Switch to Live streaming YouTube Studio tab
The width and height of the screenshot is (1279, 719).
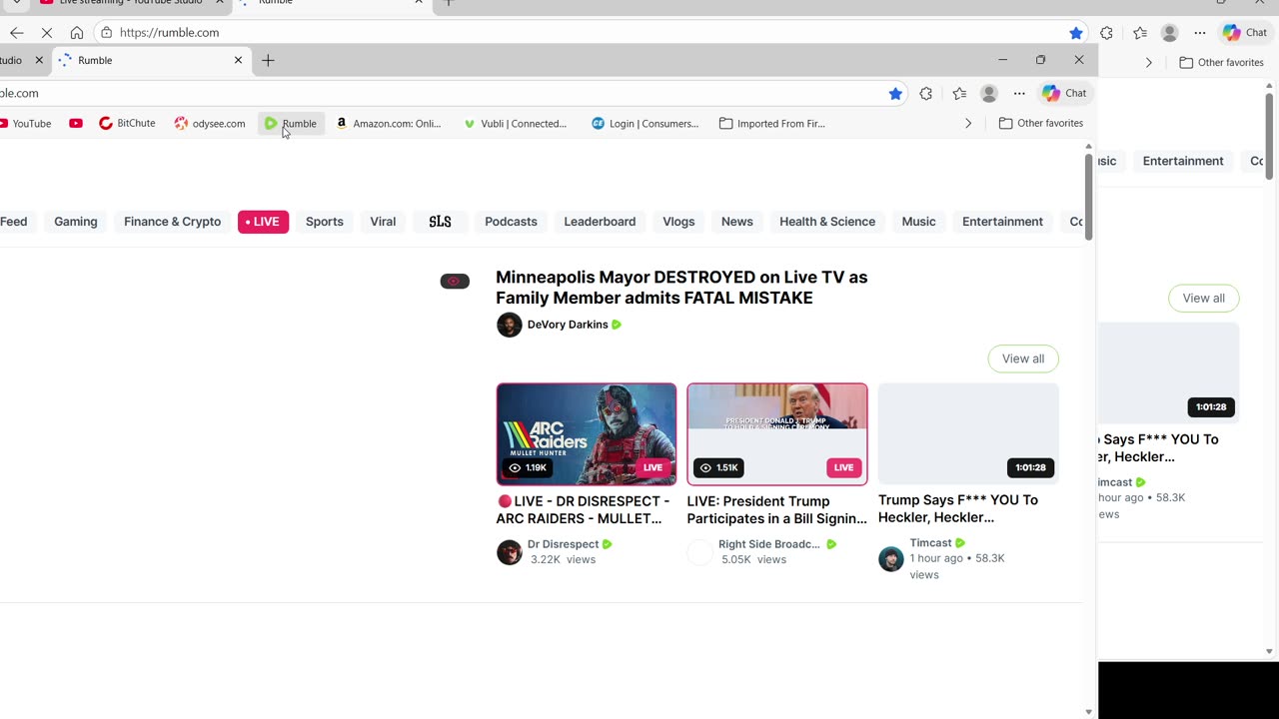click(130, 3)
